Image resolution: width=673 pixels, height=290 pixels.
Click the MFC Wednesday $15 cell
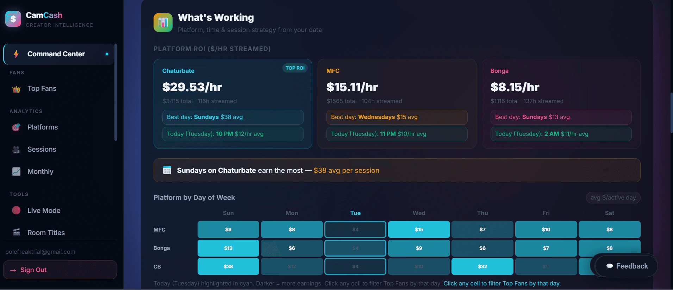(419, 229)
